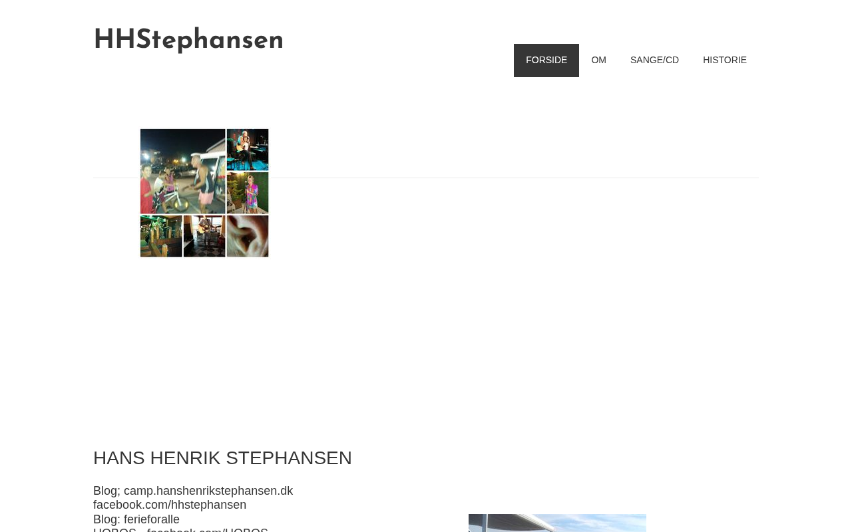Viewport: 852px width, 532px height.
Task: Open the partially visible building photo
Action: click(557, 523)
